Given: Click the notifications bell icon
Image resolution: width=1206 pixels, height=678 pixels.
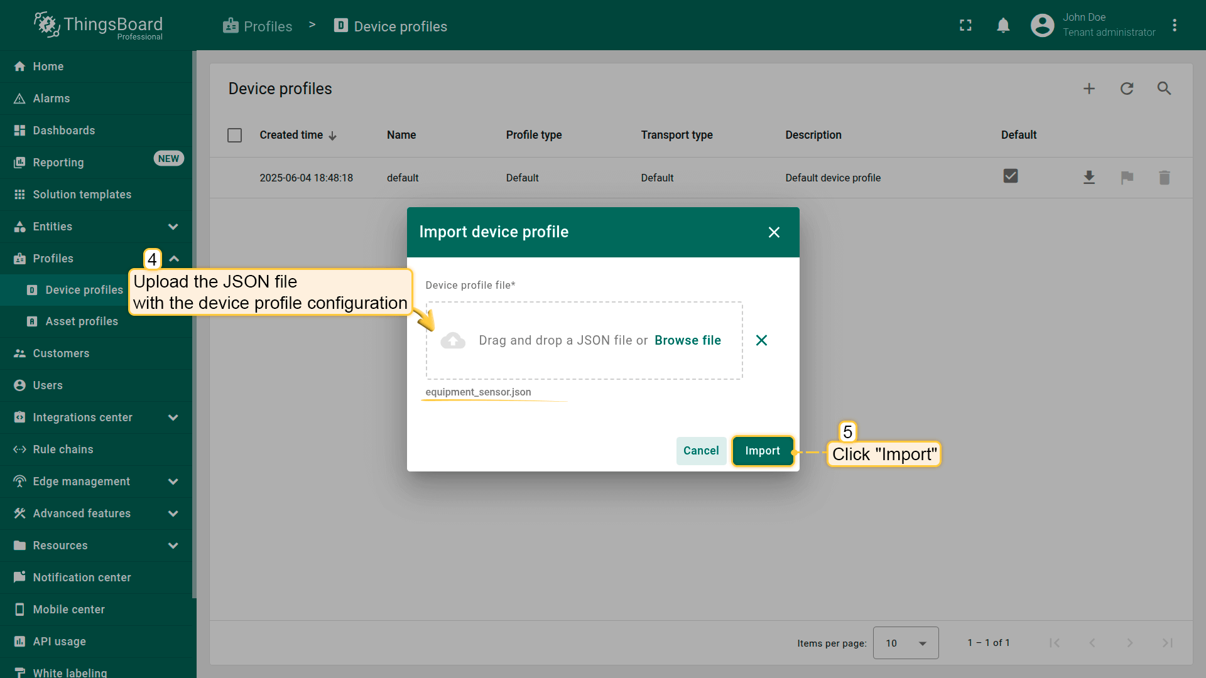Looking at the screenshot, I should pyautogui.click(x=1003, y=26).
